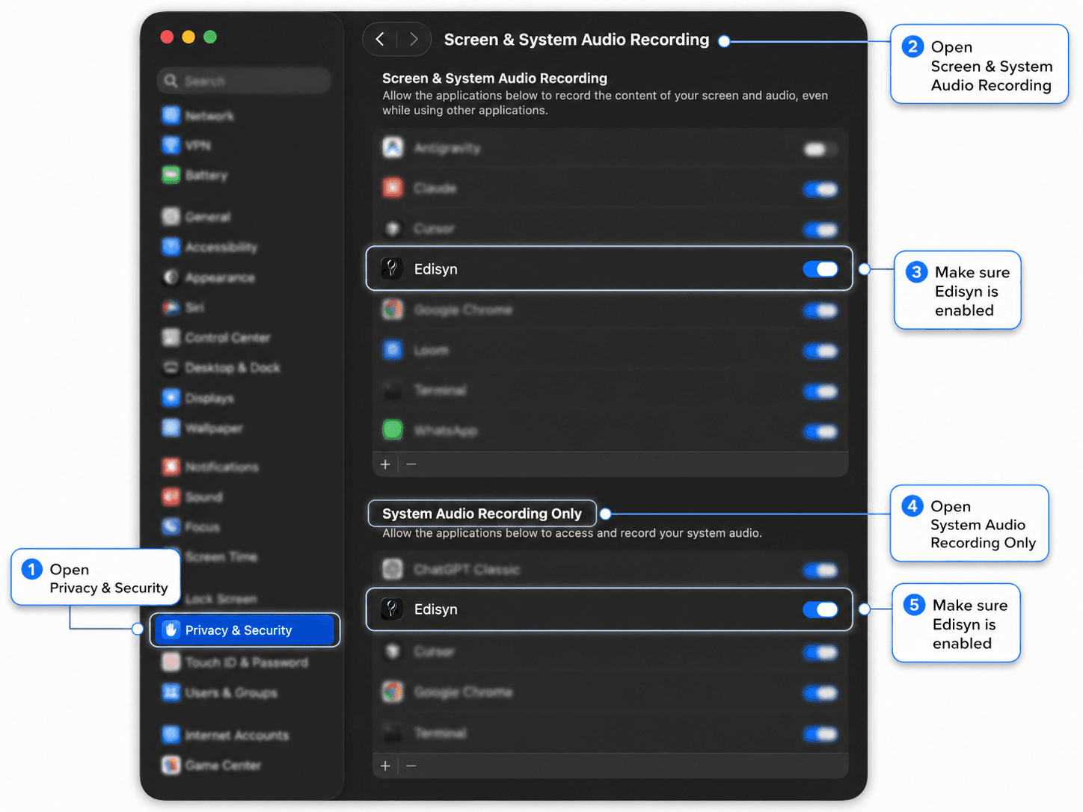Click the Screen & System Audio Recording window title
The width and height of the screenshot is (1083, 812).
(x=577, y=40)
